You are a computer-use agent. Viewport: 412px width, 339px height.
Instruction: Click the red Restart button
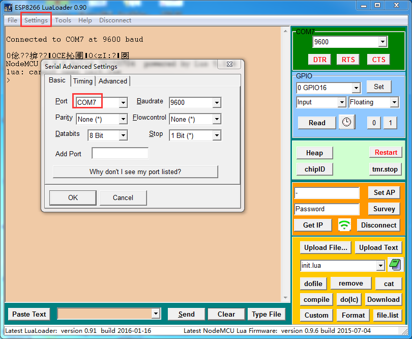point(386,152)
